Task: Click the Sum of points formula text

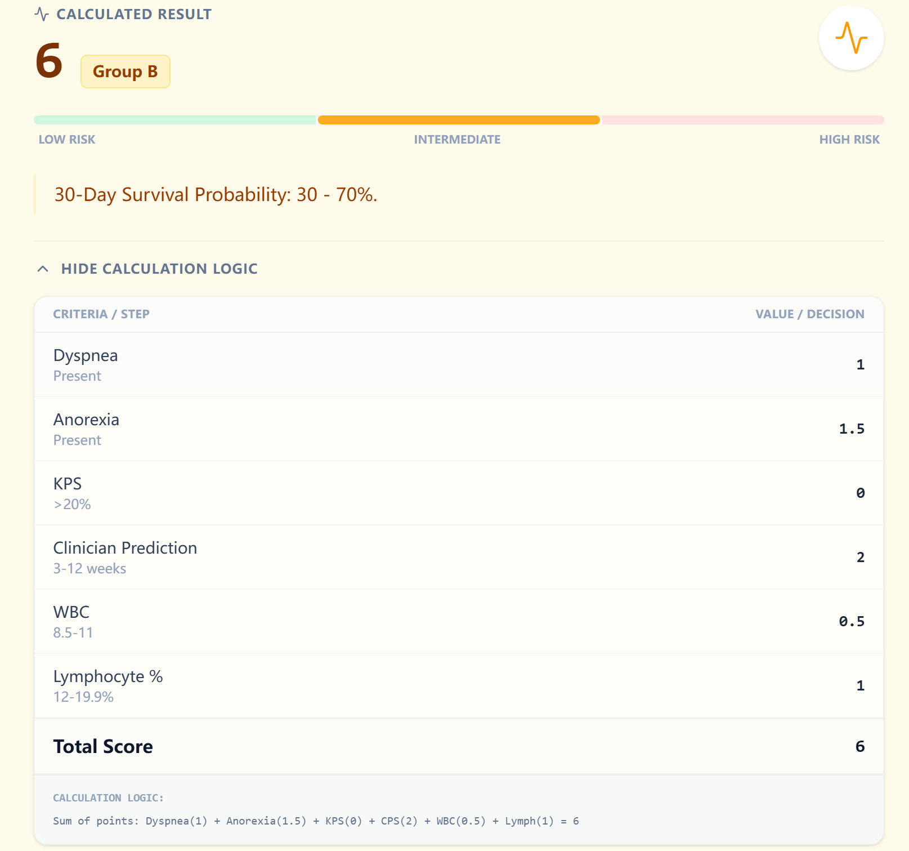Action: click(316, 821)
